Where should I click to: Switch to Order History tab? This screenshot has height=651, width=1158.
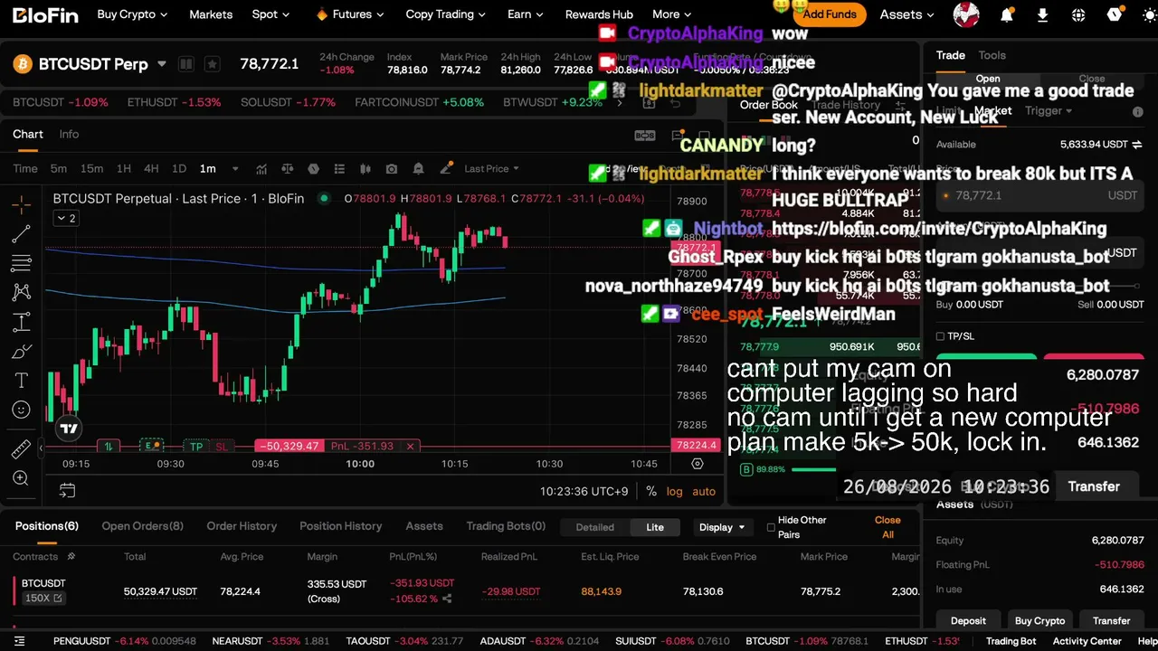coord(242,526)
